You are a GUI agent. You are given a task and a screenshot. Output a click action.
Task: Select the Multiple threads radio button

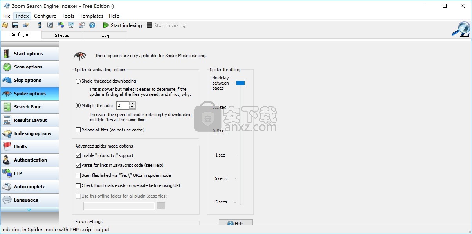78,105
